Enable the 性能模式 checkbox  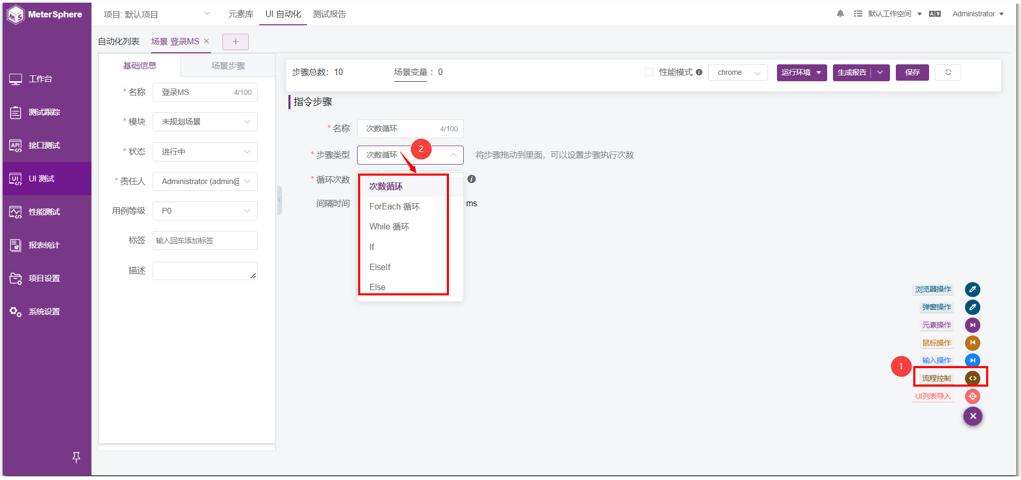[649, 72]
